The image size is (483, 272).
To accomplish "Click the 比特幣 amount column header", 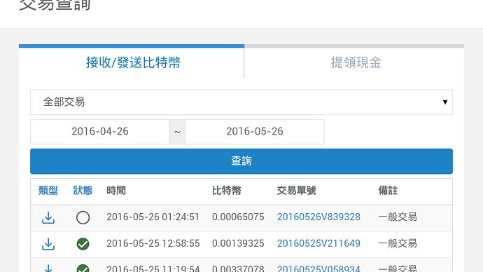I will tap(227, 191).
